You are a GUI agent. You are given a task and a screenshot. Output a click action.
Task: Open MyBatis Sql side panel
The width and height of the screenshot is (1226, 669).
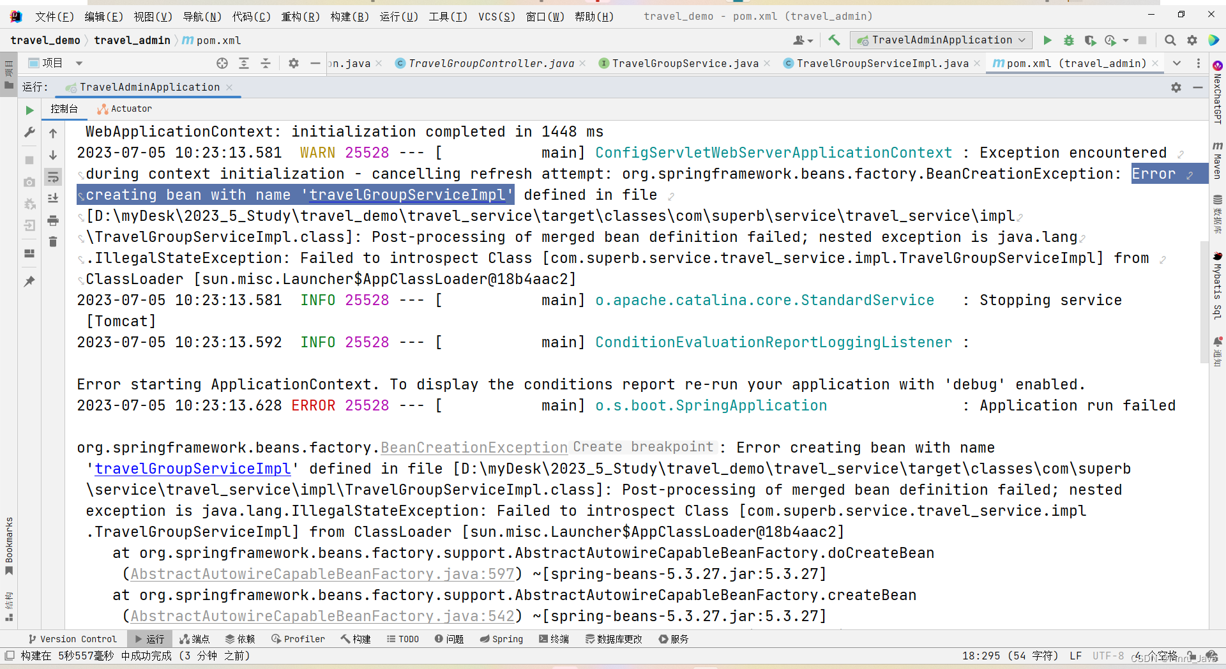point(1218,285)
